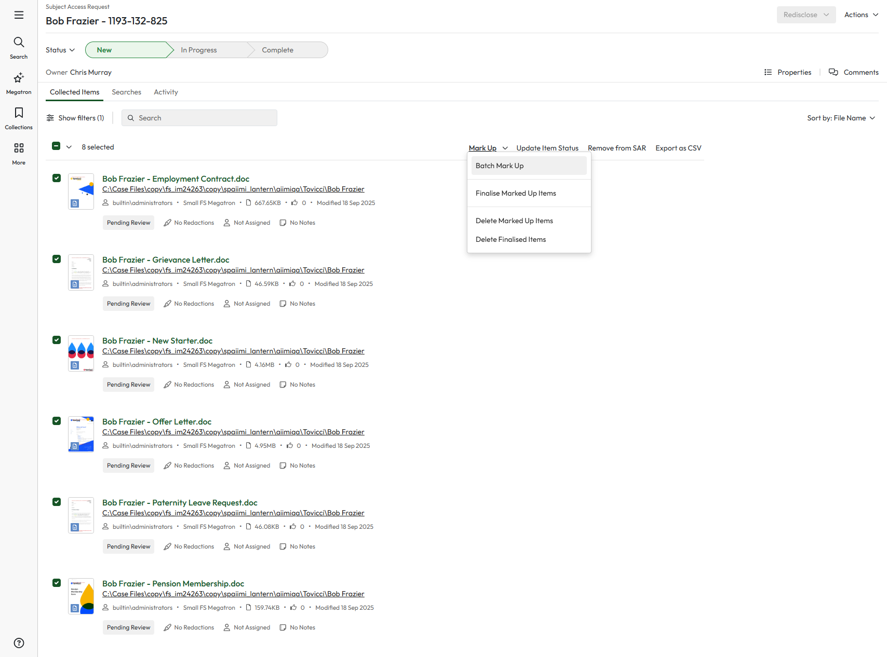Open Megatron from the sidebar
Image resolution: width=887 pixels, height=657 pixels.
[x=19, y=78]
